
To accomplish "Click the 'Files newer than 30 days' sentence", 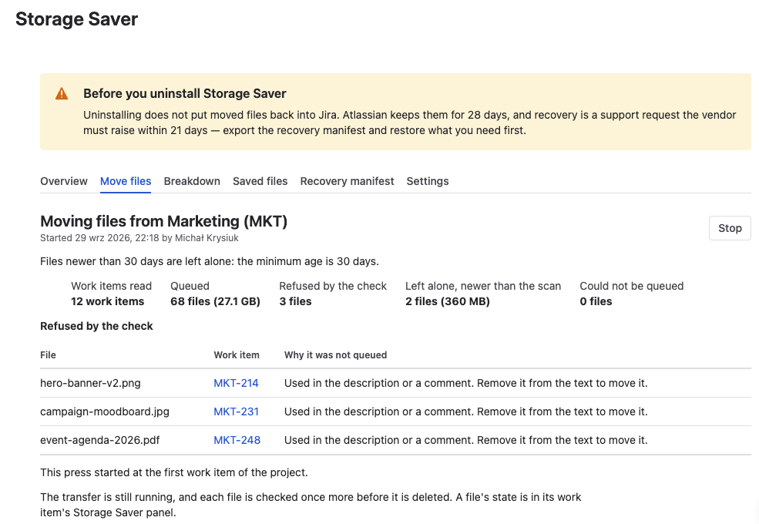I will [210, 261].
